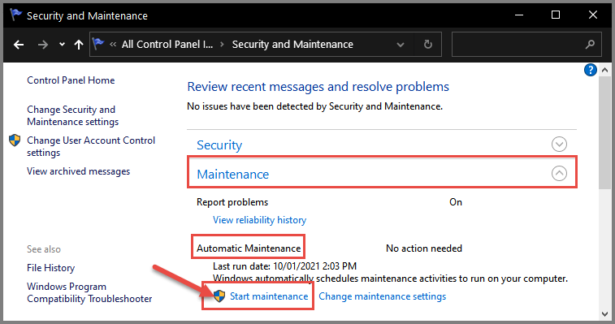Screen dimensions: 615x324
Task: Open Change maintenance settings link
Action: pos(382,296)
